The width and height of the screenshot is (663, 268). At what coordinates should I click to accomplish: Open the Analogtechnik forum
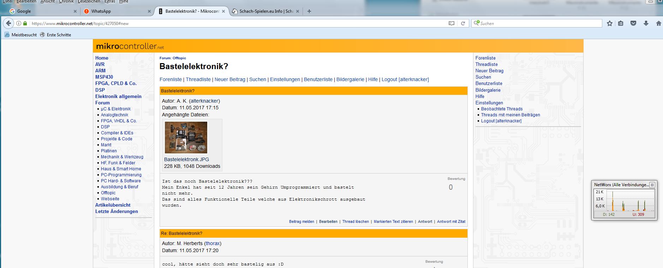[115, 115]
